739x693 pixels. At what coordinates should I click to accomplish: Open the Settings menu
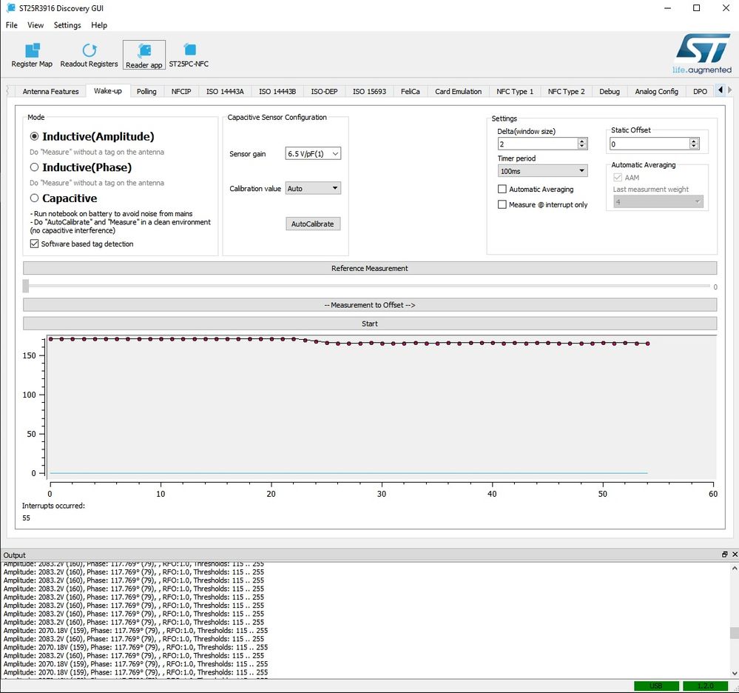coord(67,25)
